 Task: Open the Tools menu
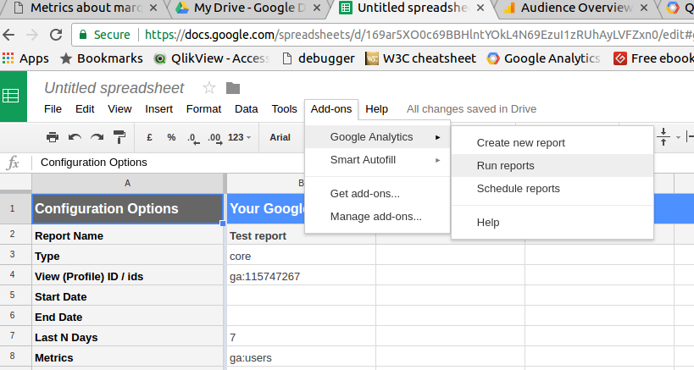click(x=284, y=108)
